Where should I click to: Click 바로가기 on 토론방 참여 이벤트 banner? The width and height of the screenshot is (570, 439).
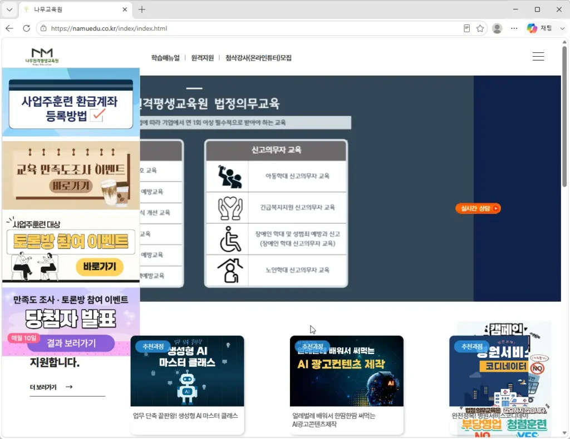pyautogui.click(x=100, y=267)
